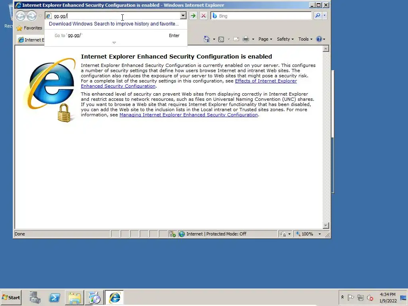The height and width of the screenshot is (306, 408).
Task: Launch PowerShell from the taskbar
Action: coord(55,297)
